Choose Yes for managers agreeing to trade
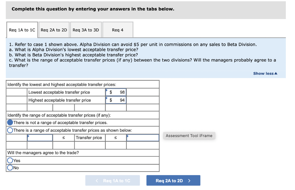This screenshot has height=190, width=295. pos(10,160)
